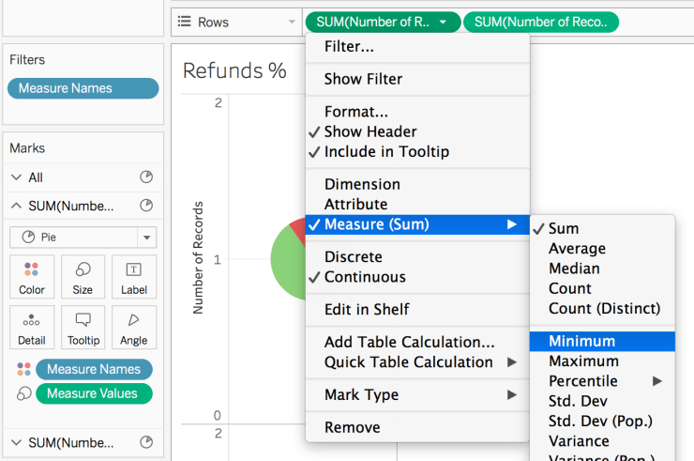Toggle Show Header menu option
This screenshot has width=694, height=461.
pyautogui.click(x=370, y=131)
